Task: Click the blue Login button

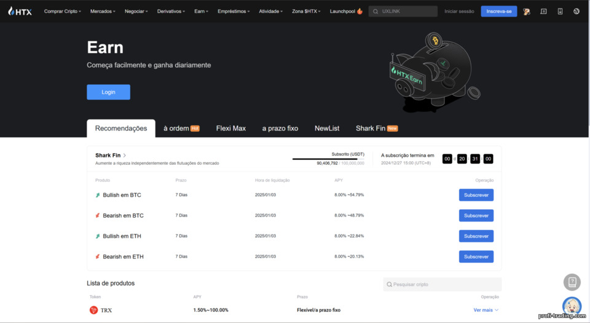Action: tap(108, 92)
